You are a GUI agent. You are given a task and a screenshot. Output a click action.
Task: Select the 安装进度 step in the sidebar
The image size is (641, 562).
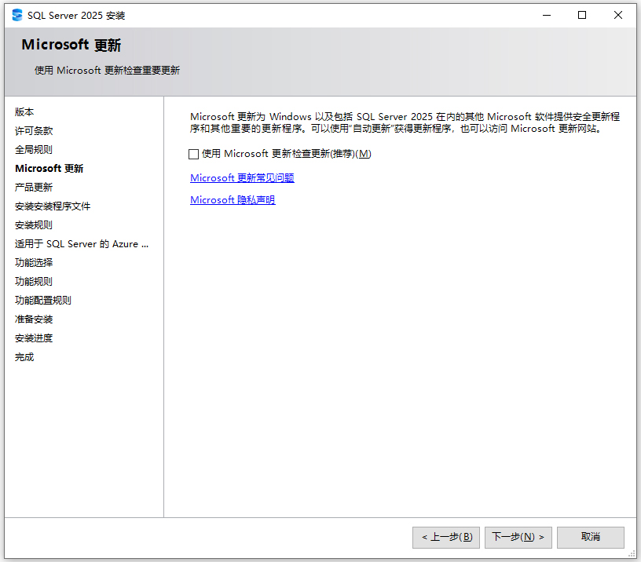pyautogui.click(x=34, y=338)
